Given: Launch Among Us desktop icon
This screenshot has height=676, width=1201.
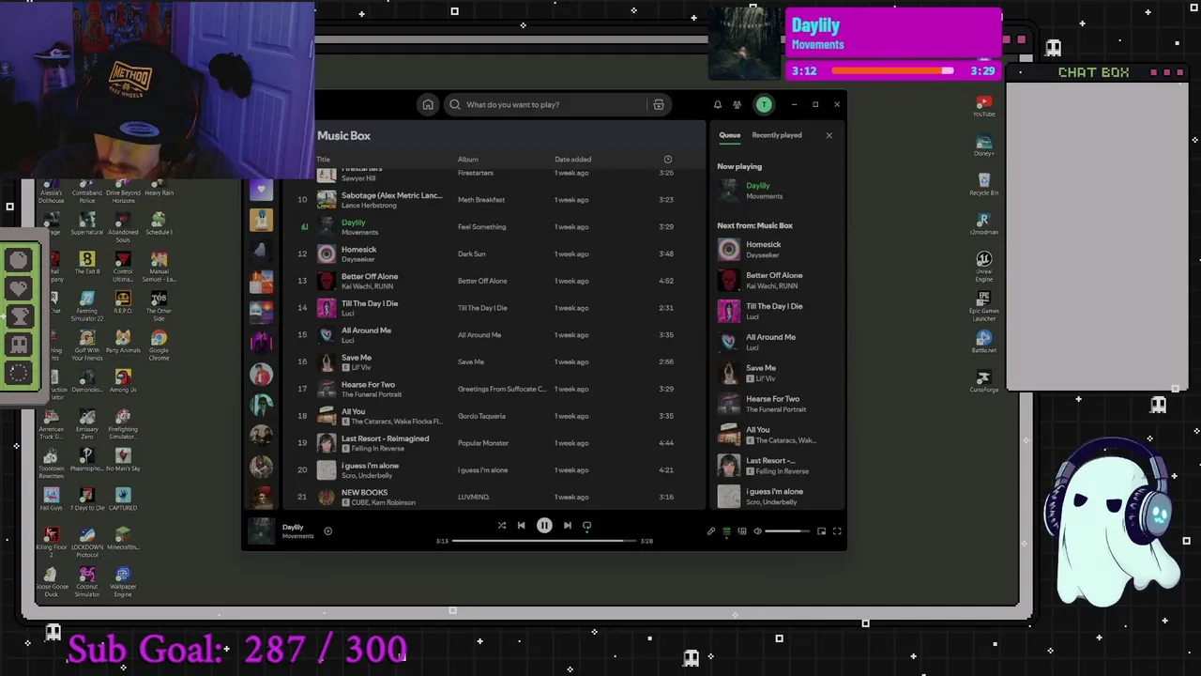Looking at the screenshot, I should point(123,380).
